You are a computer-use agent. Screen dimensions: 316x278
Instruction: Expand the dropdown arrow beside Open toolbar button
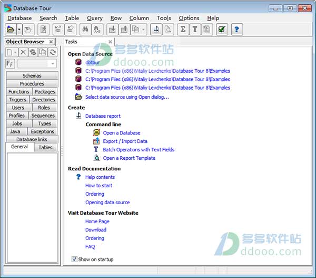pos(19,30)
